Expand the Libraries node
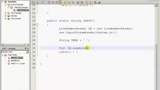 coord(5,16)
